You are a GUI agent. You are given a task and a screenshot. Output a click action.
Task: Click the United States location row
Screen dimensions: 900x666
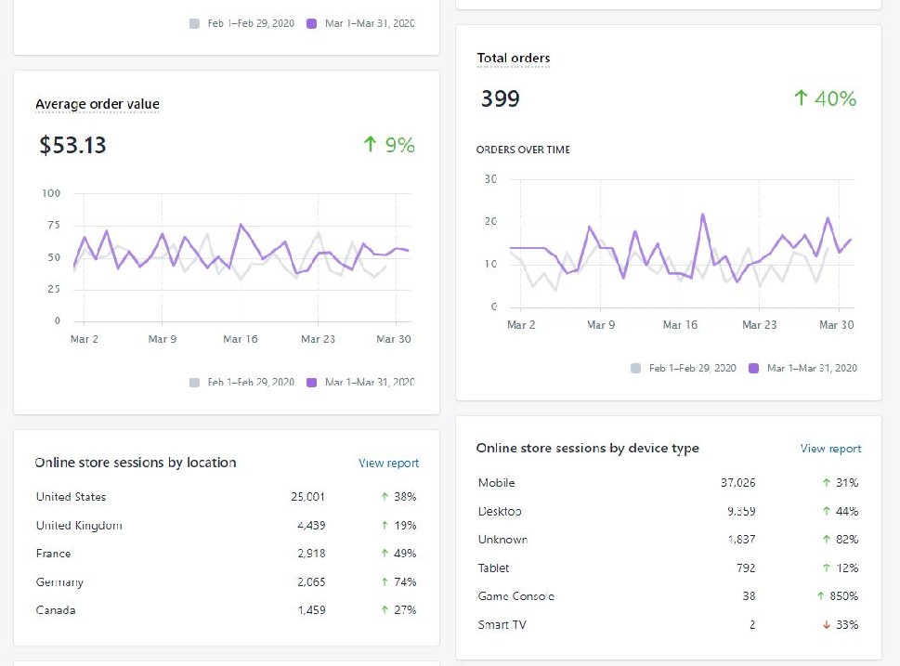(226, 497)
